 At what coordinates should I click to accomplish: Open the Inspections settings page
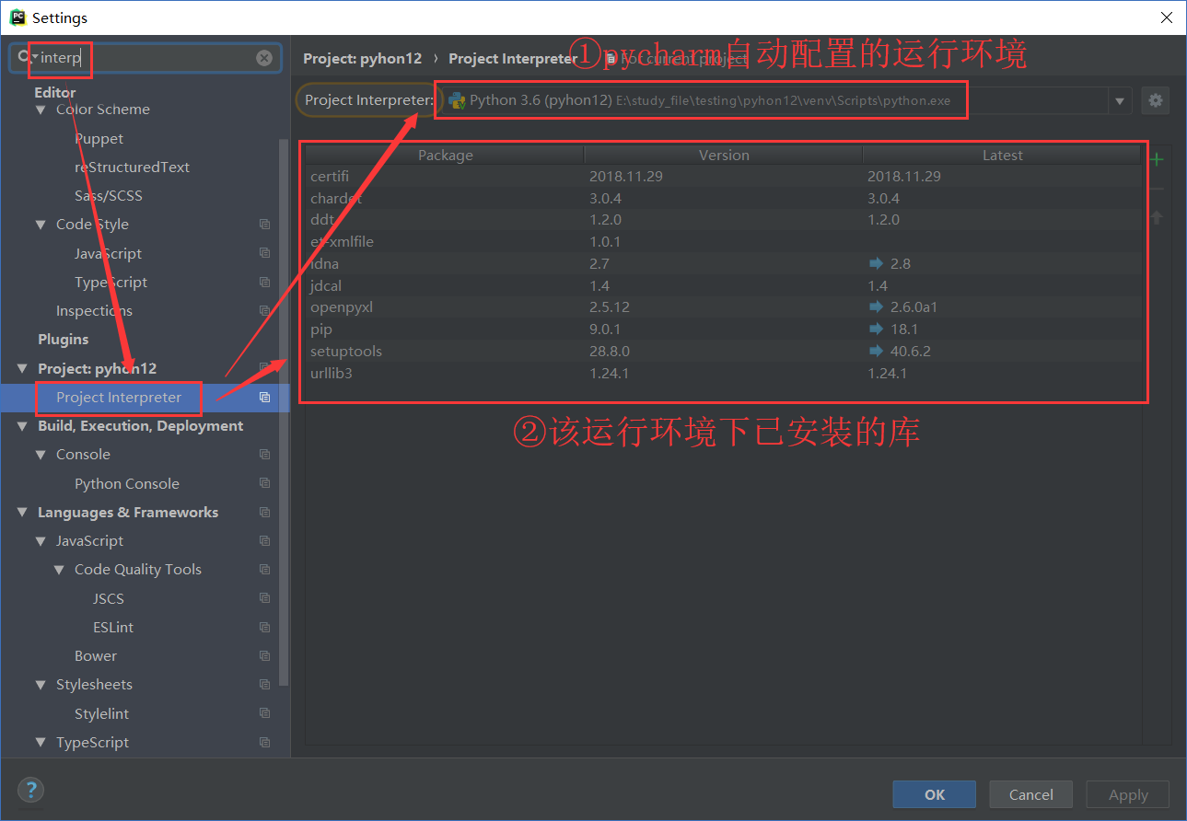[x=94, y=311]
